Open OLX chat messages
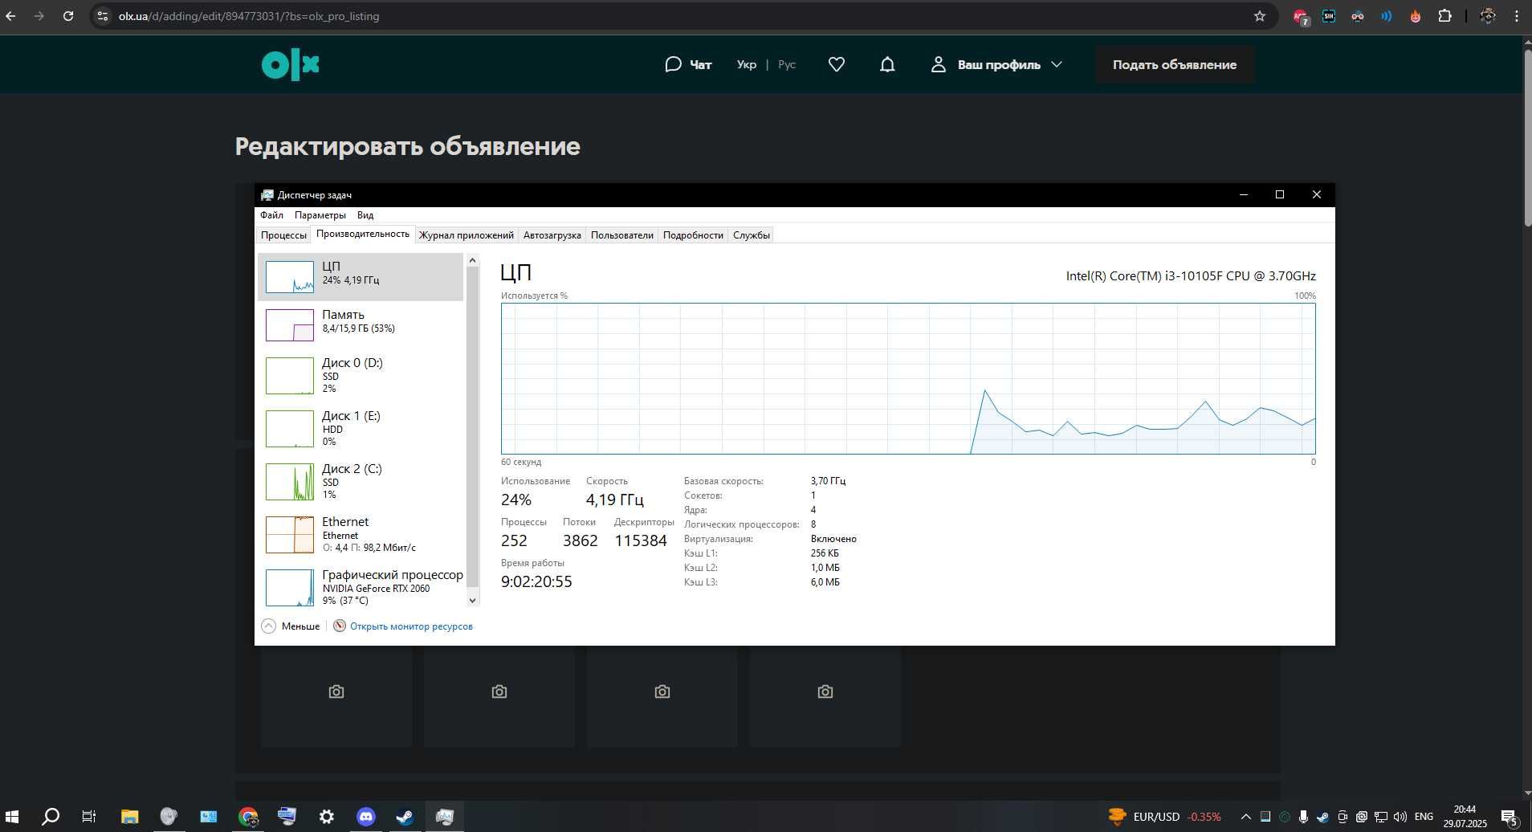The width and height of the screenshot is (1532, 832). tap(688, 64)
